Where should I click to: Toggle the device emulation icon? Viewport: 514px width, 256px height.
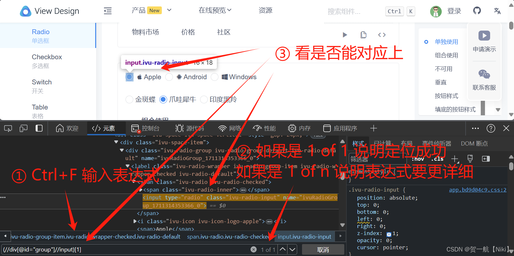(24, 128)
